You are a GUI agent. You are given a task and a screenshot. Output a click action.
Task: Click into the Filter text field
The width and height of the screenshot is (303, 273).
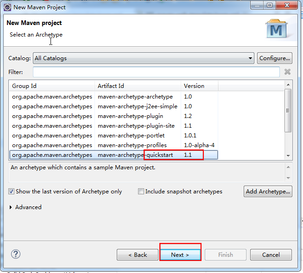[x=156, y=72]
